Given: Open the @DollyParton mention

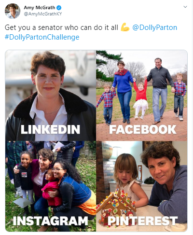Looking at the screenshot, I should tap(155, 28).
